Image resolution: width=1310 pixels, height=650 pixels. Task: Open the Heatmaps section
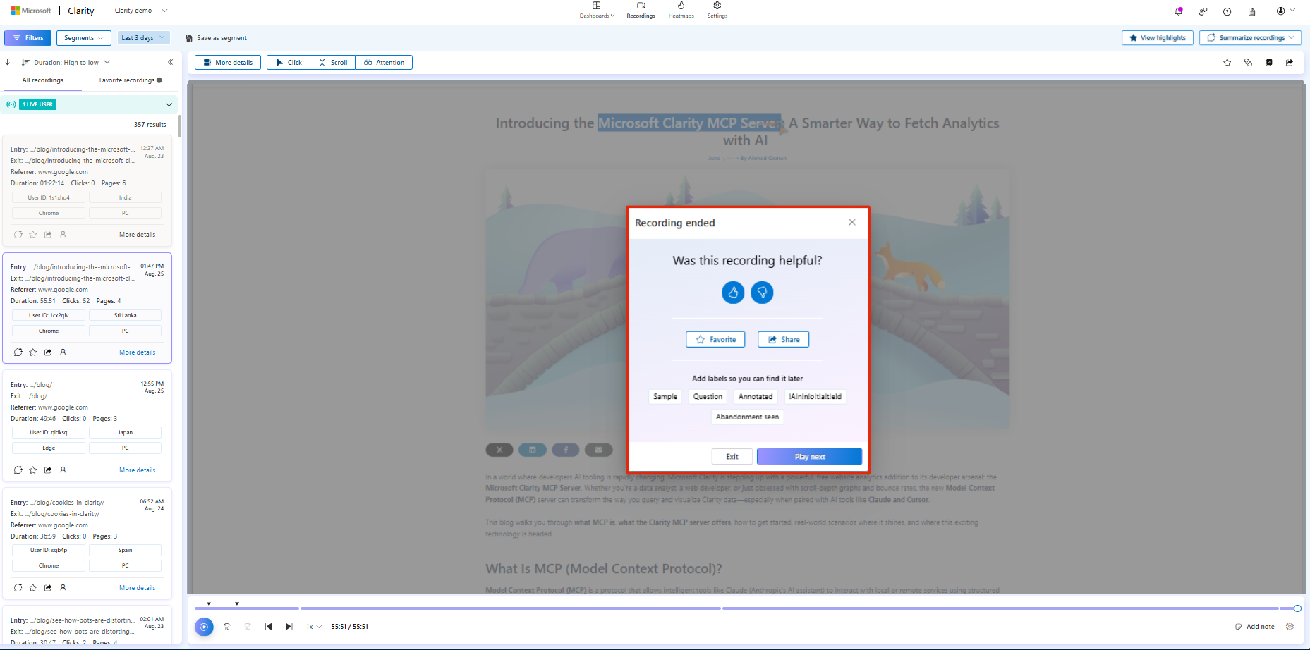click(680, 11)
